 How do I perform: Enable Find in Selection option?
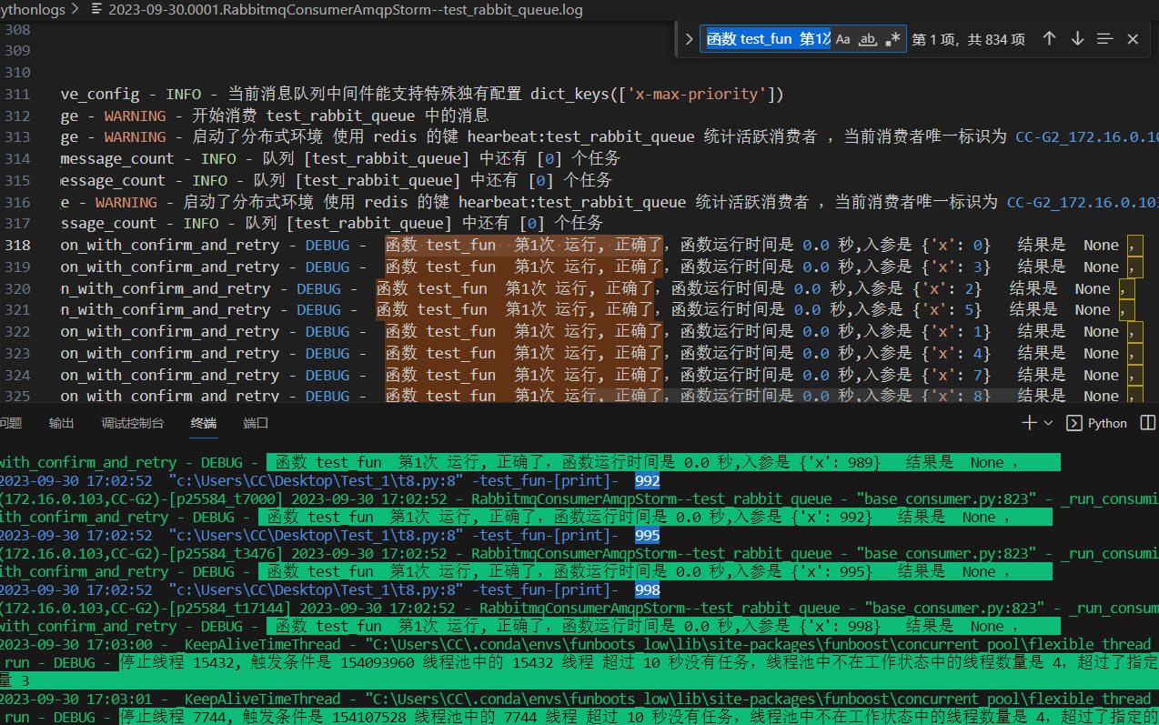pos(1104,39)
